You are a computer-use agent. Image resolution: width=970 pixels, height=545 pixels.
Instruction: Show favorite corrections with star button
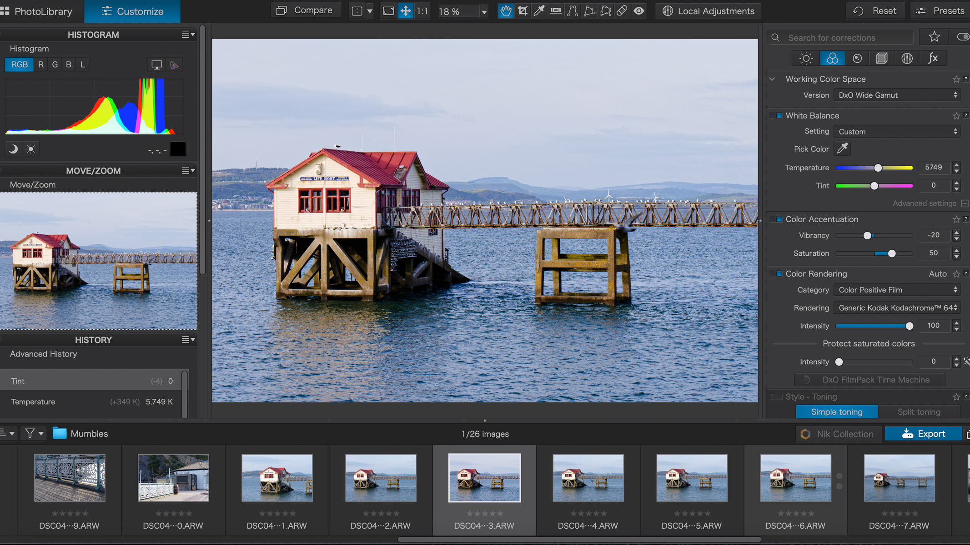pos(934,37)
